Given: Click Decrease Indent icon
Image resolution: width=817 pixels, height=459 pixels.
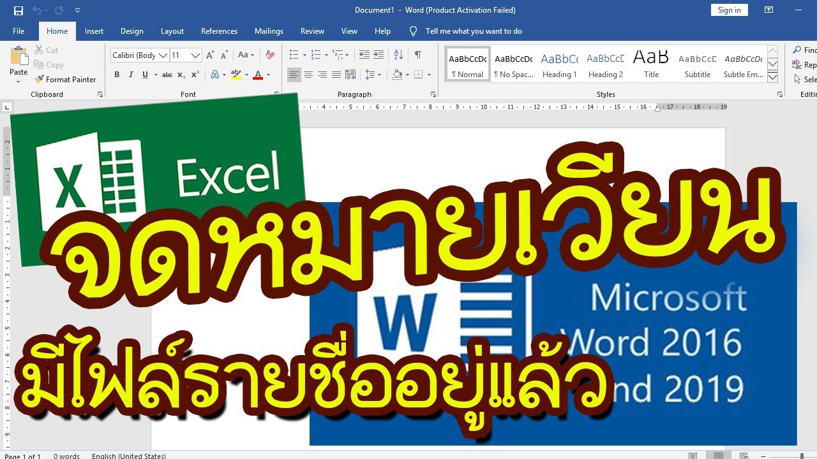Looking at the screenshot, I should (364, 55).
